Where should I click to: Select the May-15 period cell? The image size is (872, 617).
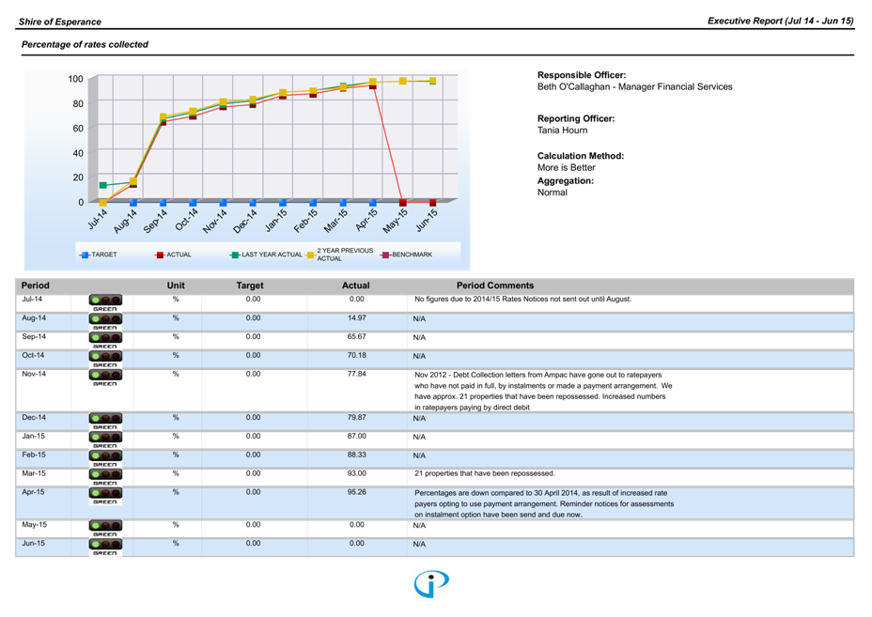(x=34, y=525)
